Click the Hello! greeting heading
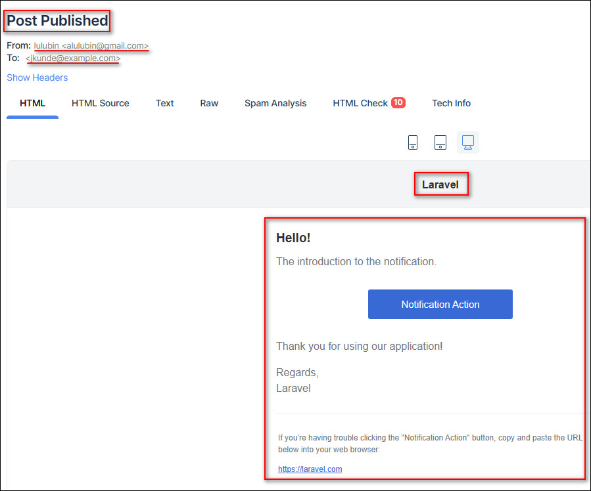The width and height of the screenshot is (591, 491). [293, 238]
